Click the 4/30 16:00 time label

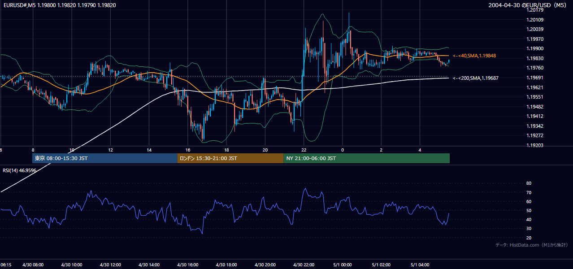[x=188, y=265]
